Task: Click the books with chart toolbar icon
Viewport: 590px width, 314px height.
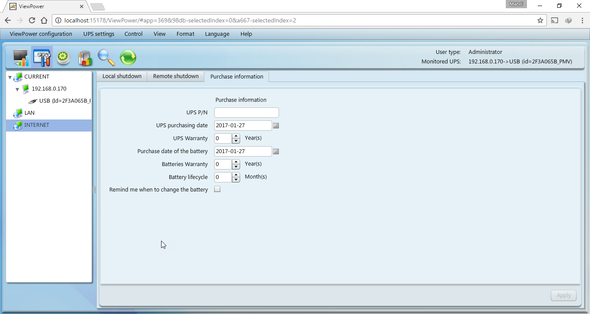Action: [85, 58]
